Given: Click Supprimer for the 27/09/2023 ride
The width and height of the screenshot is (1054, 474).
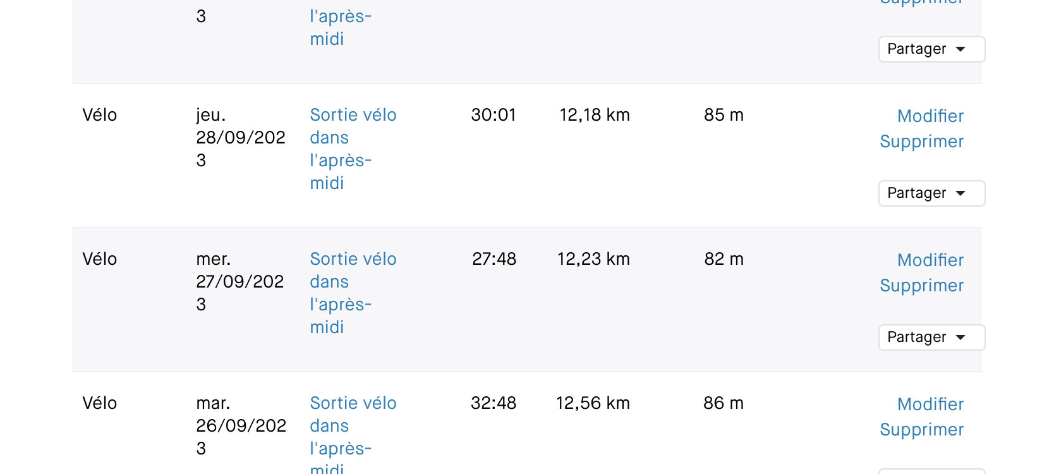Looking at the screenshot, I should (921, 286).
